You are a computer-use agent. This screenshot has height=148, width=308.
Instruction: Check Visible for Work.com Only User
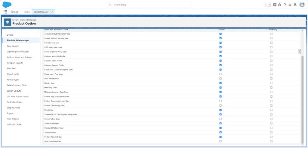tap(220, 141)
